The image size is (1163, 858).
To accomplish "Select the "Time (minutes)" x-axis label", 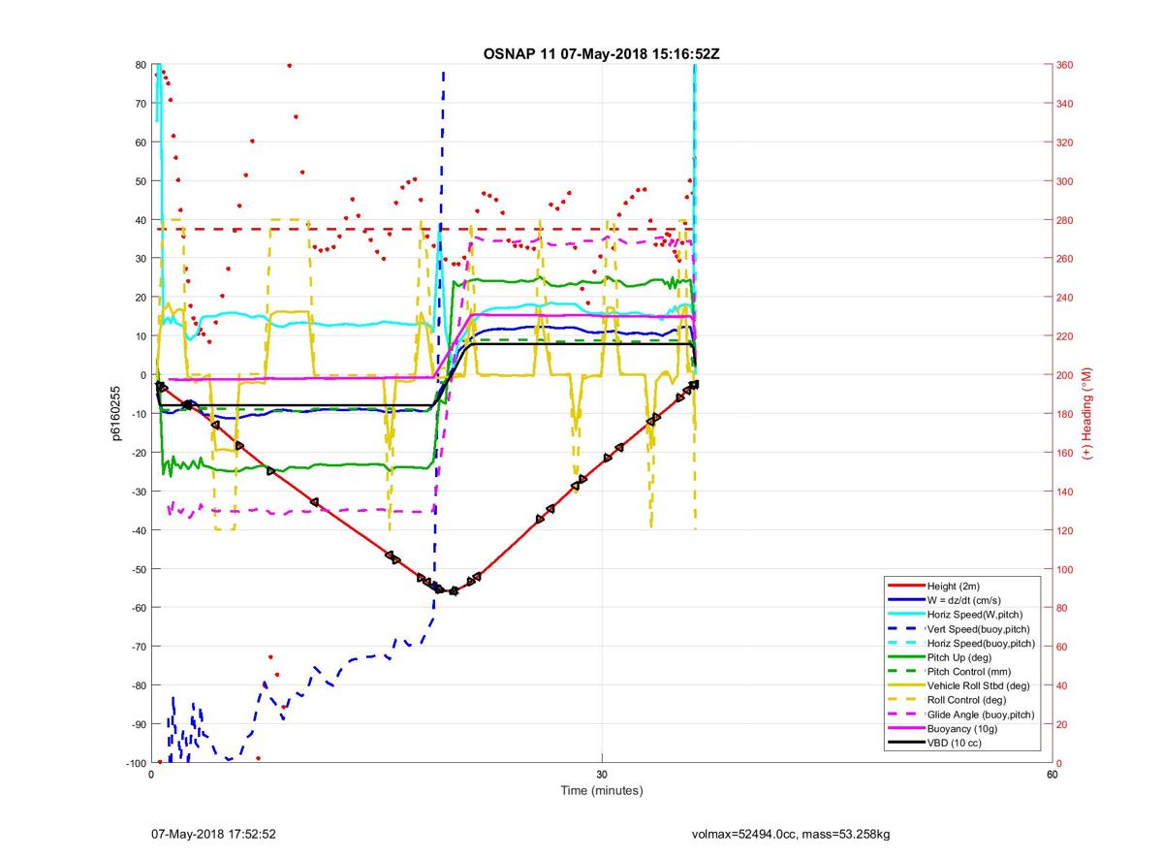I will (x=601, y=790).
